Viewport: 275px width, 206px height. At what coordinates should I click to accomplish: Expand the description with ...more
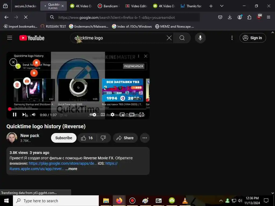click(71, 169)
